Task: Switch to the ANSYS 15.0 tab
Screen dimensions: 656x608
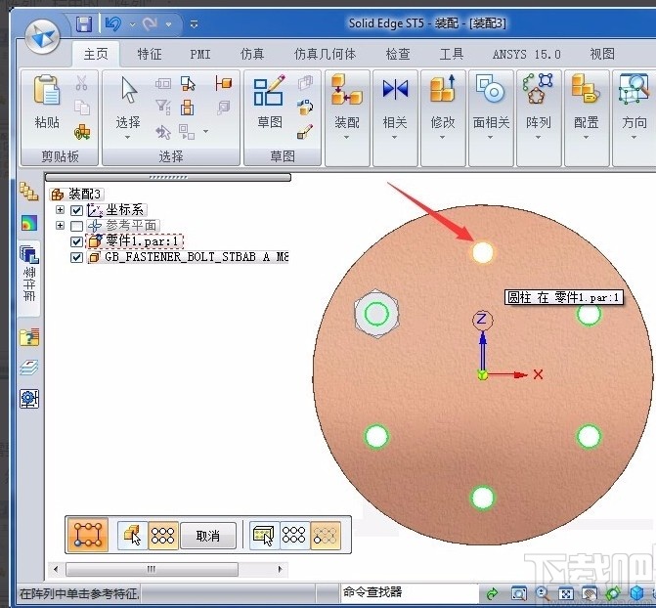Action: click(526, 55)
